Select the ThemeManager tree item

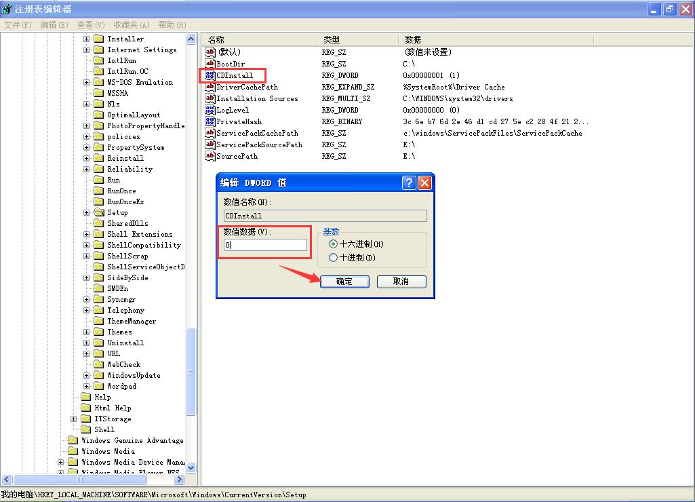point(132,321)
